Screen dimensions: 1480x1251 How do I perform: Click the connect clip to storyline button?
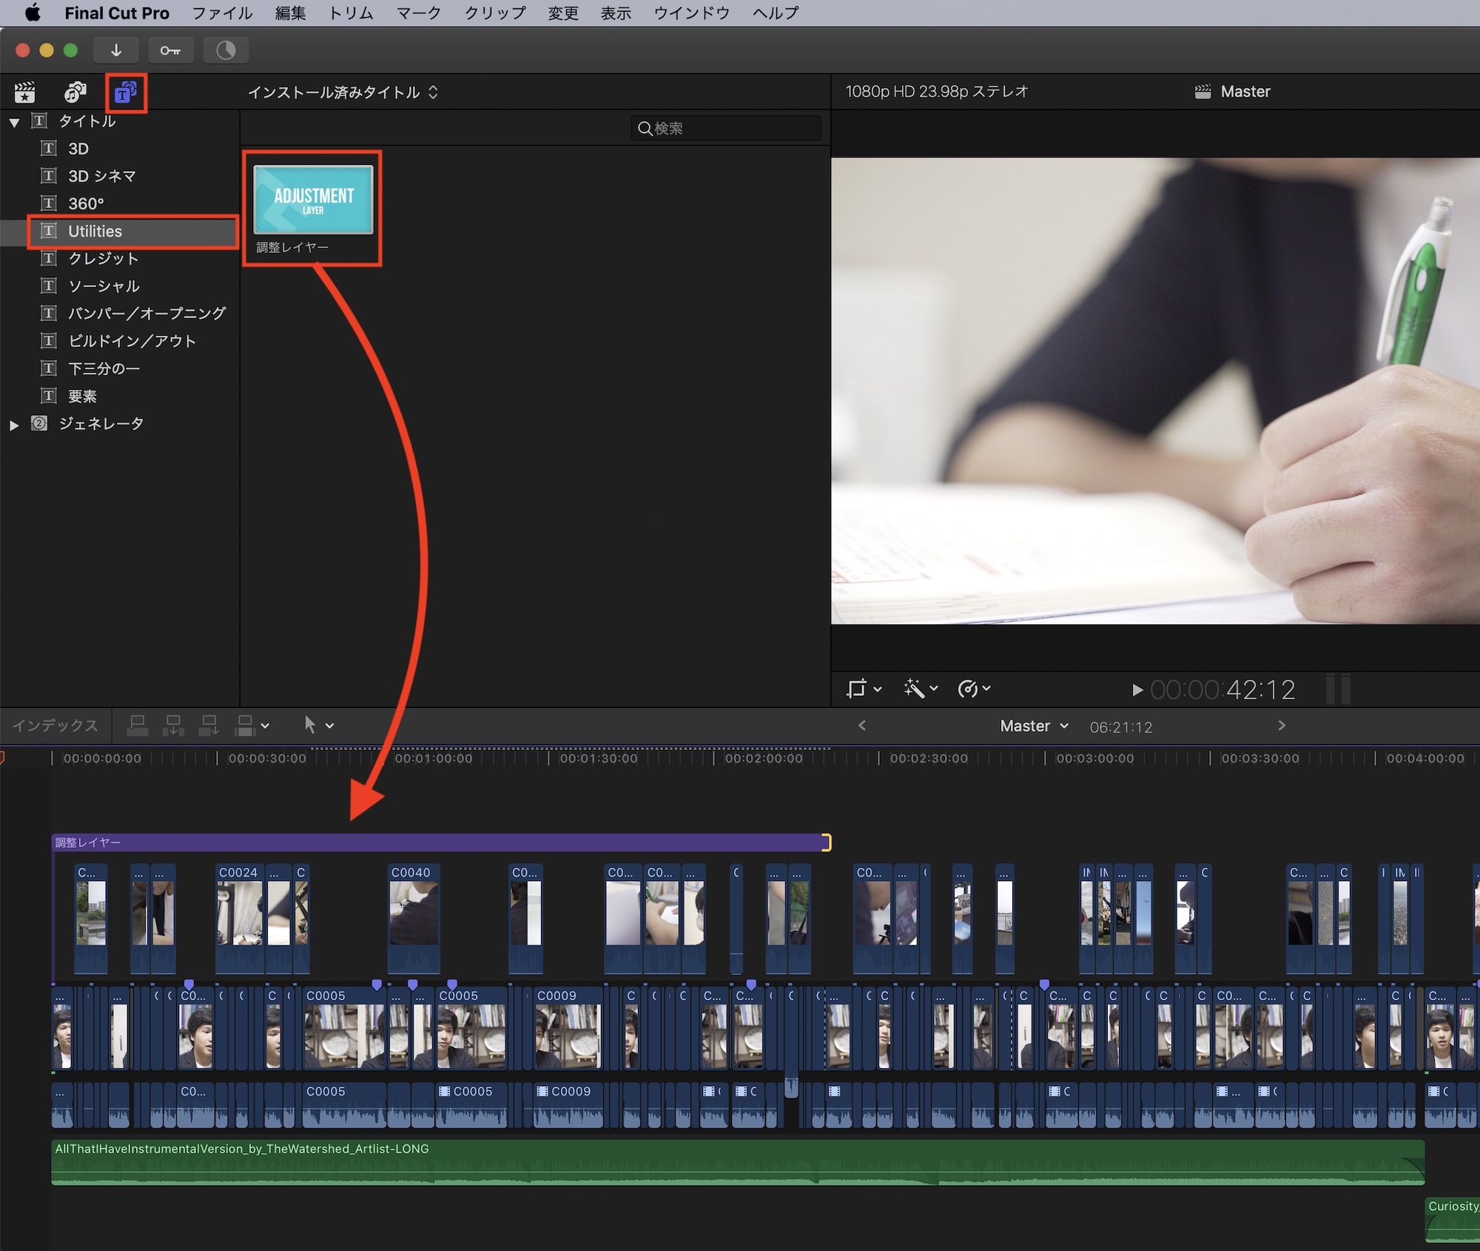tap(137, 726)
